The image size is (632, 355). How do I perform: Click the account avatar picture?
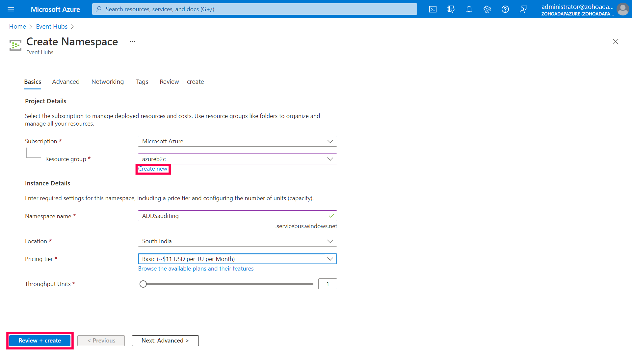pyautogui.click(x=622, y=9)
